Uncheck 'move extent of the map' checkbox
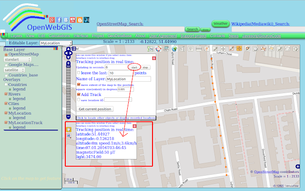 (79, 85)
